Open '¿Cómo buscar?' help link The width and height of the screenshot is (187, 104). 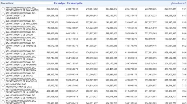coord(178,3)
